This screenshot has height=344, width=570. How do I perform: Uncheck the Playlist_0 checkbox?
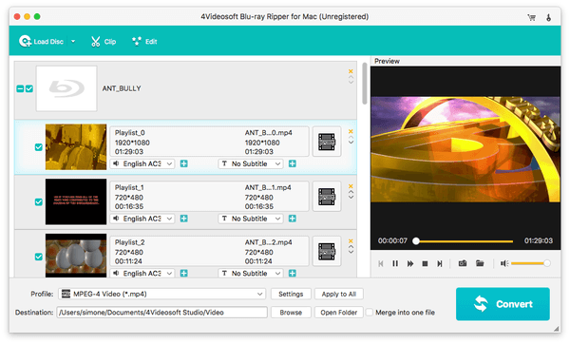click(39, 147)
